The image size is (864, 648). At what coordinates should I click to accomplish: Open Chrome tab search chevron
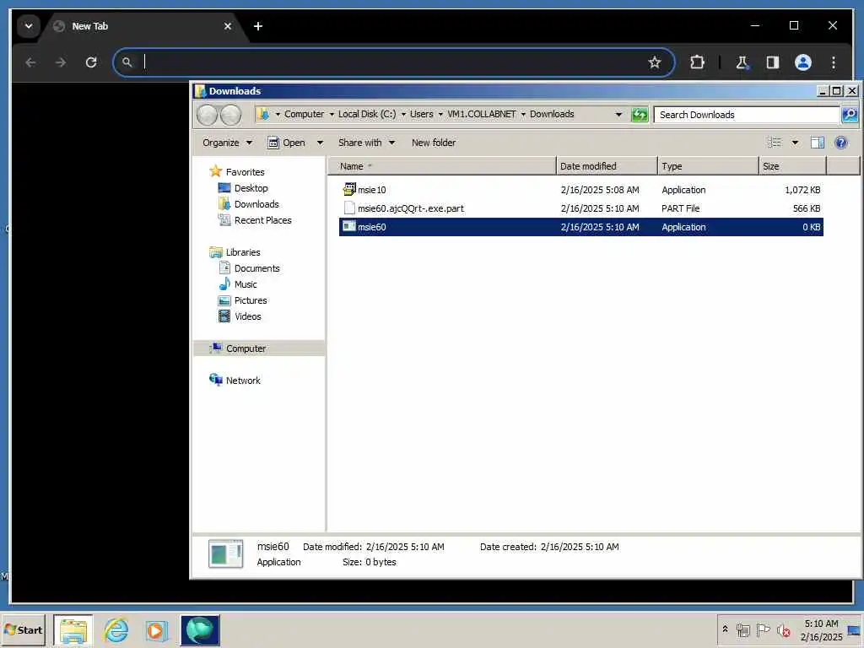[28, 26]
